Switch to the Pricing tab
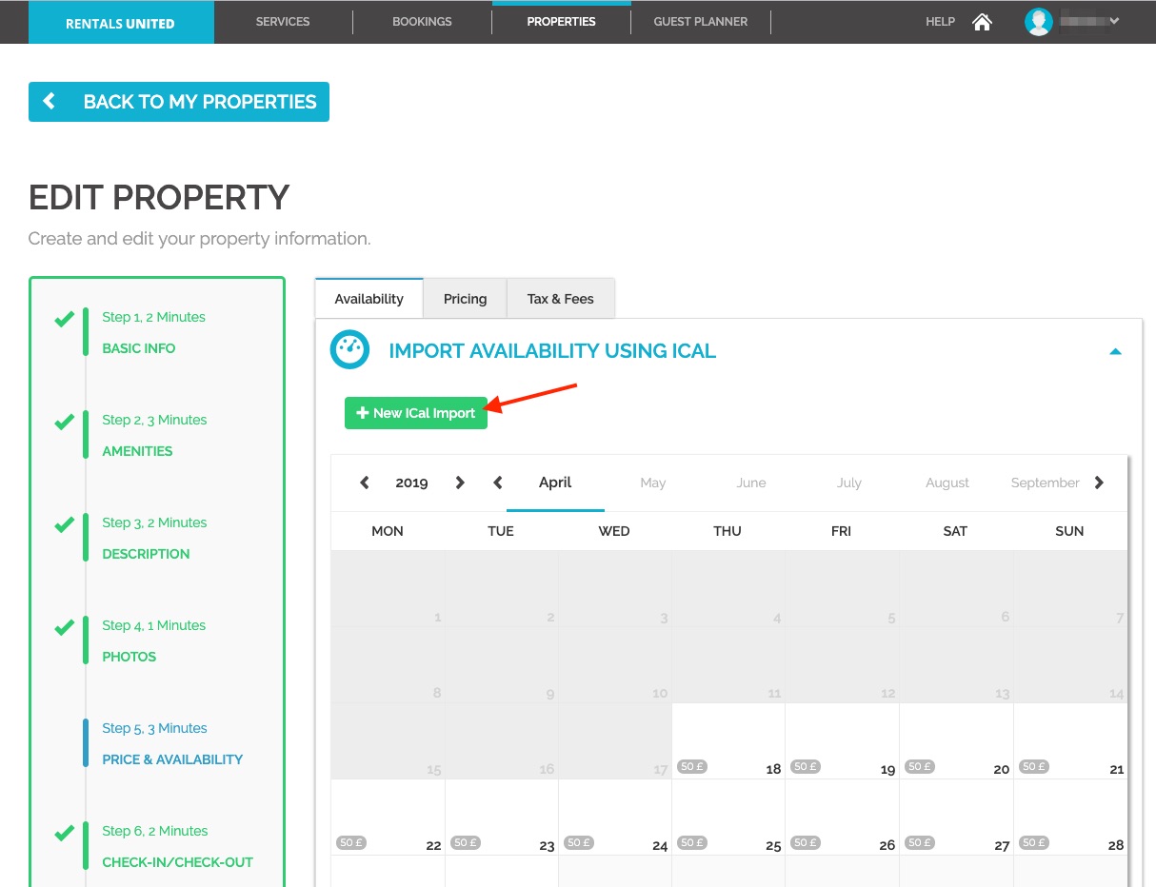Viewport: 1156px width, 887px height. tap(465, 299)
